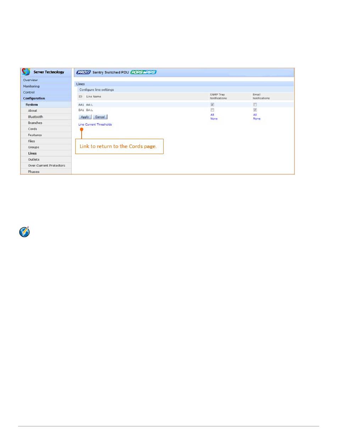This screenshot has height=443, width=337.
Task: Click the Cancel button
Action: (100, 117)
